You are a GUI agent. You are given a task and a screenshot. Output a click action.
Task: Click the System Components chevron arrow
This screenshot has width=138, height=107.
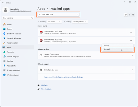coord(132,55)
